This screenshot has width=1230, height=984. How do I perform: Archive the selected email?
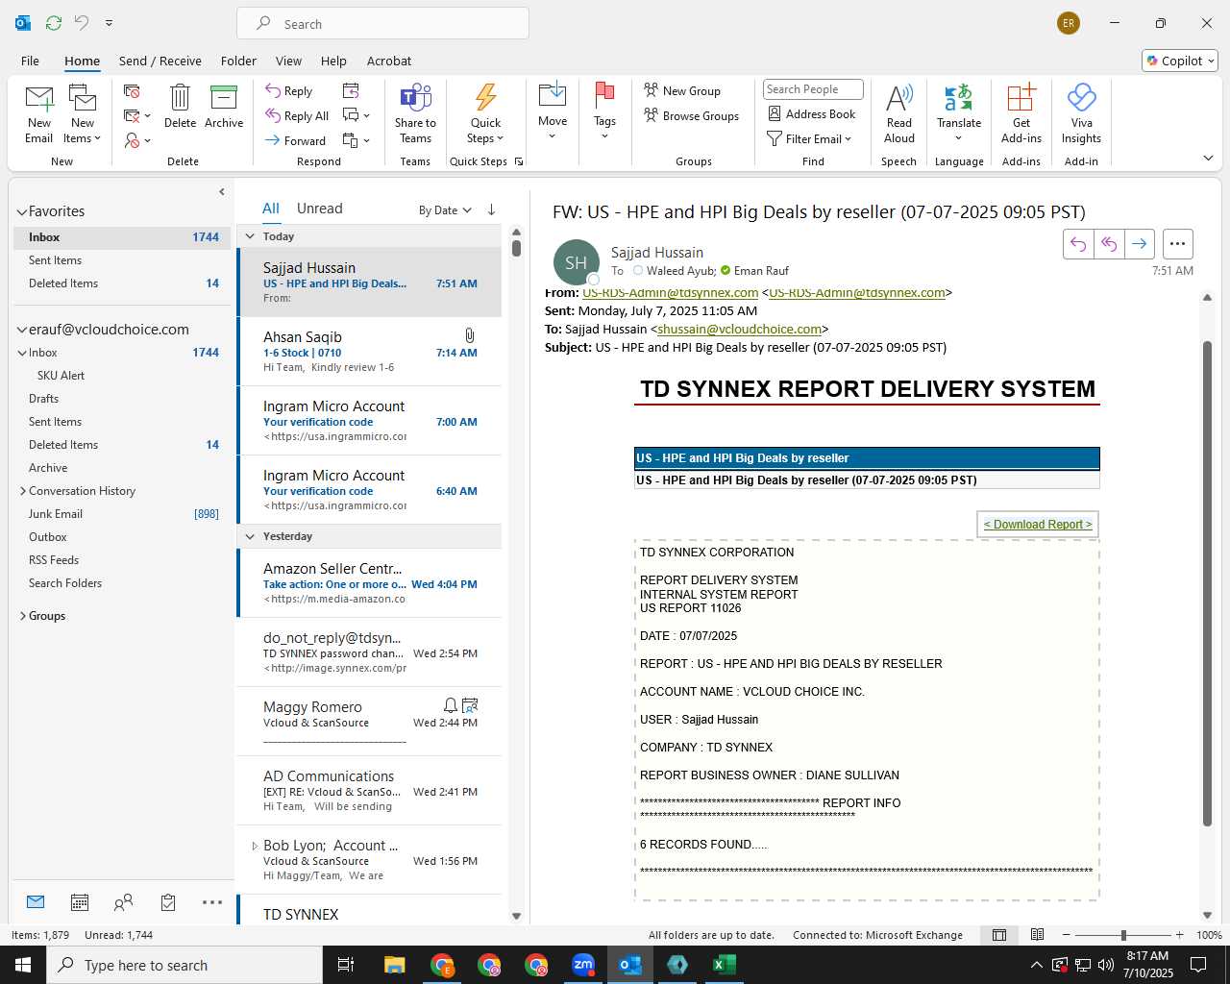(224, 106)
